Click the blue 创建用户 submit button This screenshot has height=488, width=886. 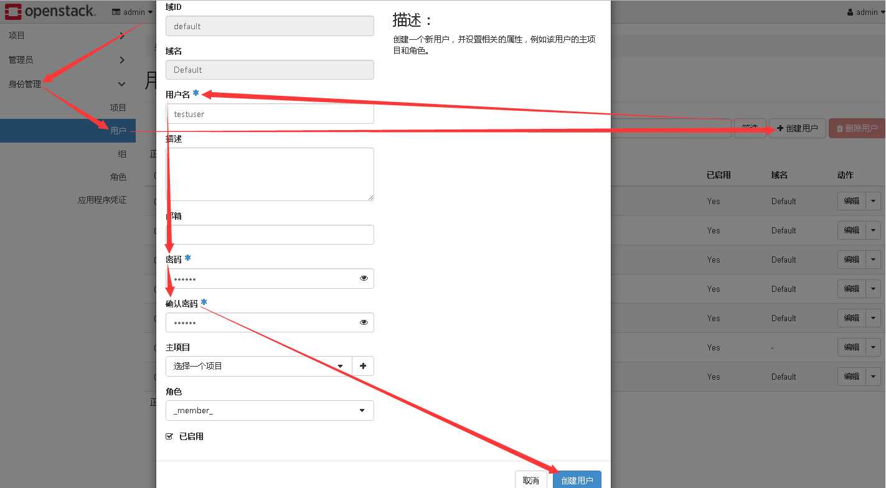[x=577, y=480]
